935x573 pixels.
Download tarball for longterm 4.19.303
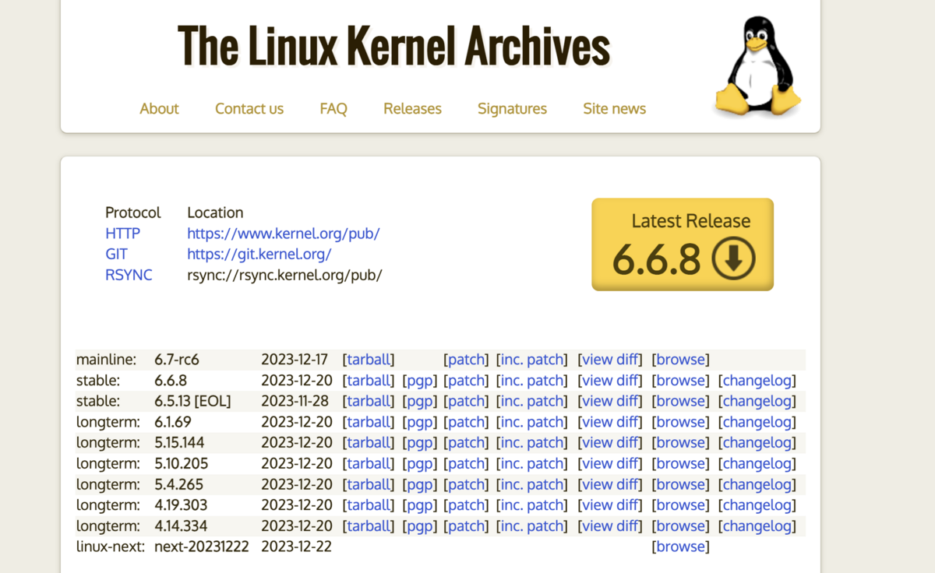coord(369,504)
